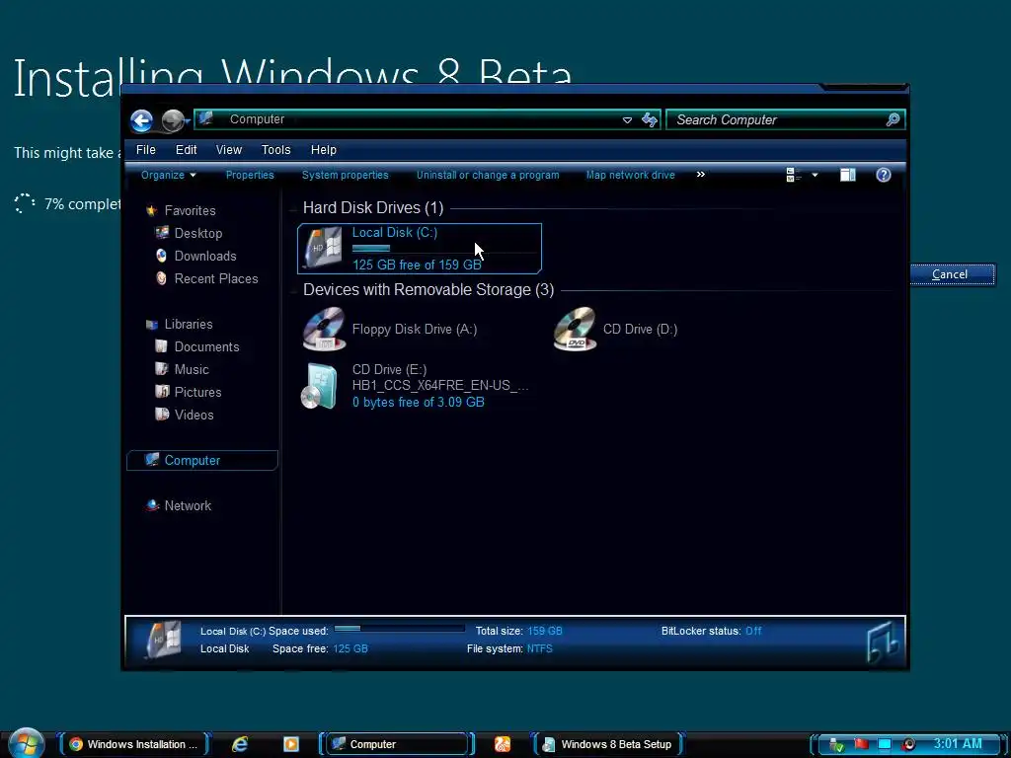
Task: Open the Edit menu
Action: coord(187,150)
